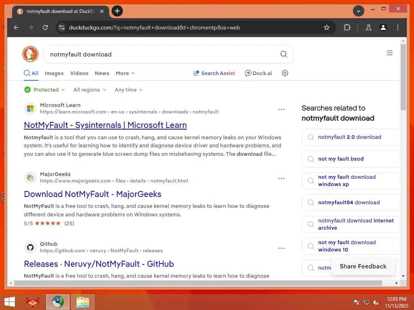Click the vertical scrollbar thumb
The image size is (414, 310).
click(403, 77)
